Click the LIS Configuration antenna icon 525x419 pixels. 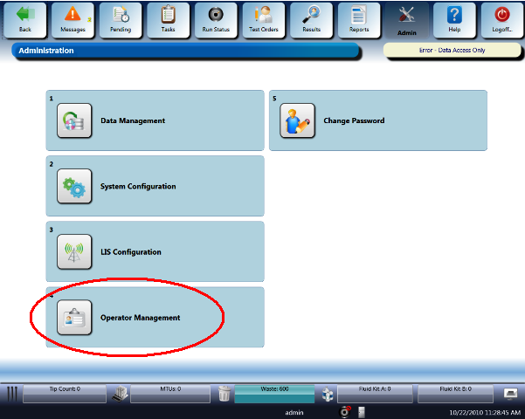point(74,252)
